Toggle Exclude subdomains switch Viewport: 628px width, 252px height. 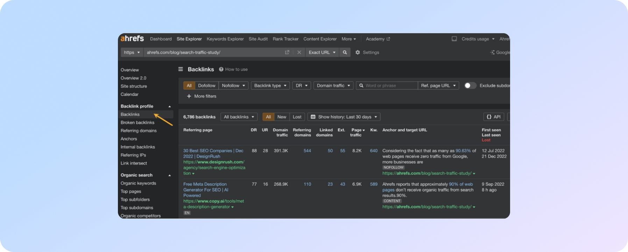pos(470,86)
